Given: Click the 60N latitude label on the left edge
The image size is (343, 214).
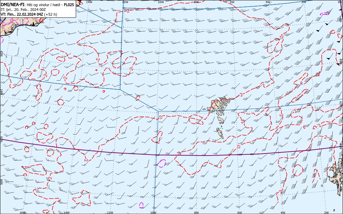Looking at the screenshot, I should (x=1, y=182).
